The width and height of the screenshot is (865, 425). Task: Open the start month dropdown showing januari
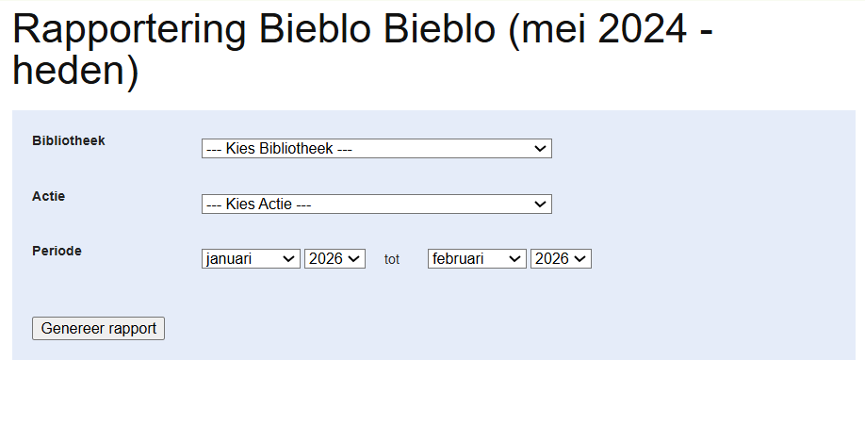(x=251, y=259)
